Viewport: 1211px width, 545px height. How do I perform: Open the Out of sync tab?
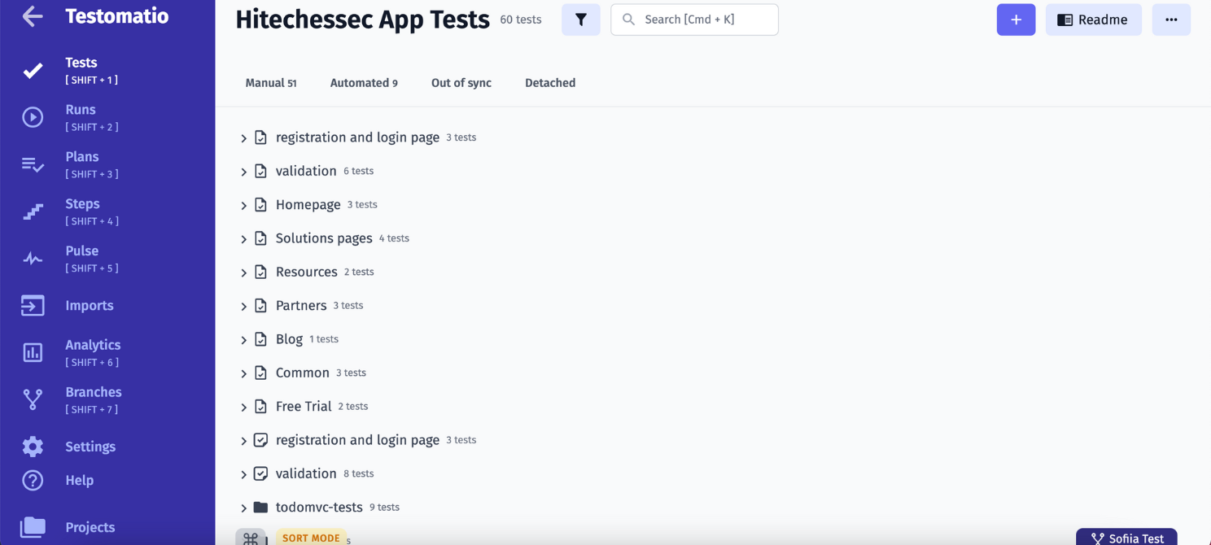461,82
